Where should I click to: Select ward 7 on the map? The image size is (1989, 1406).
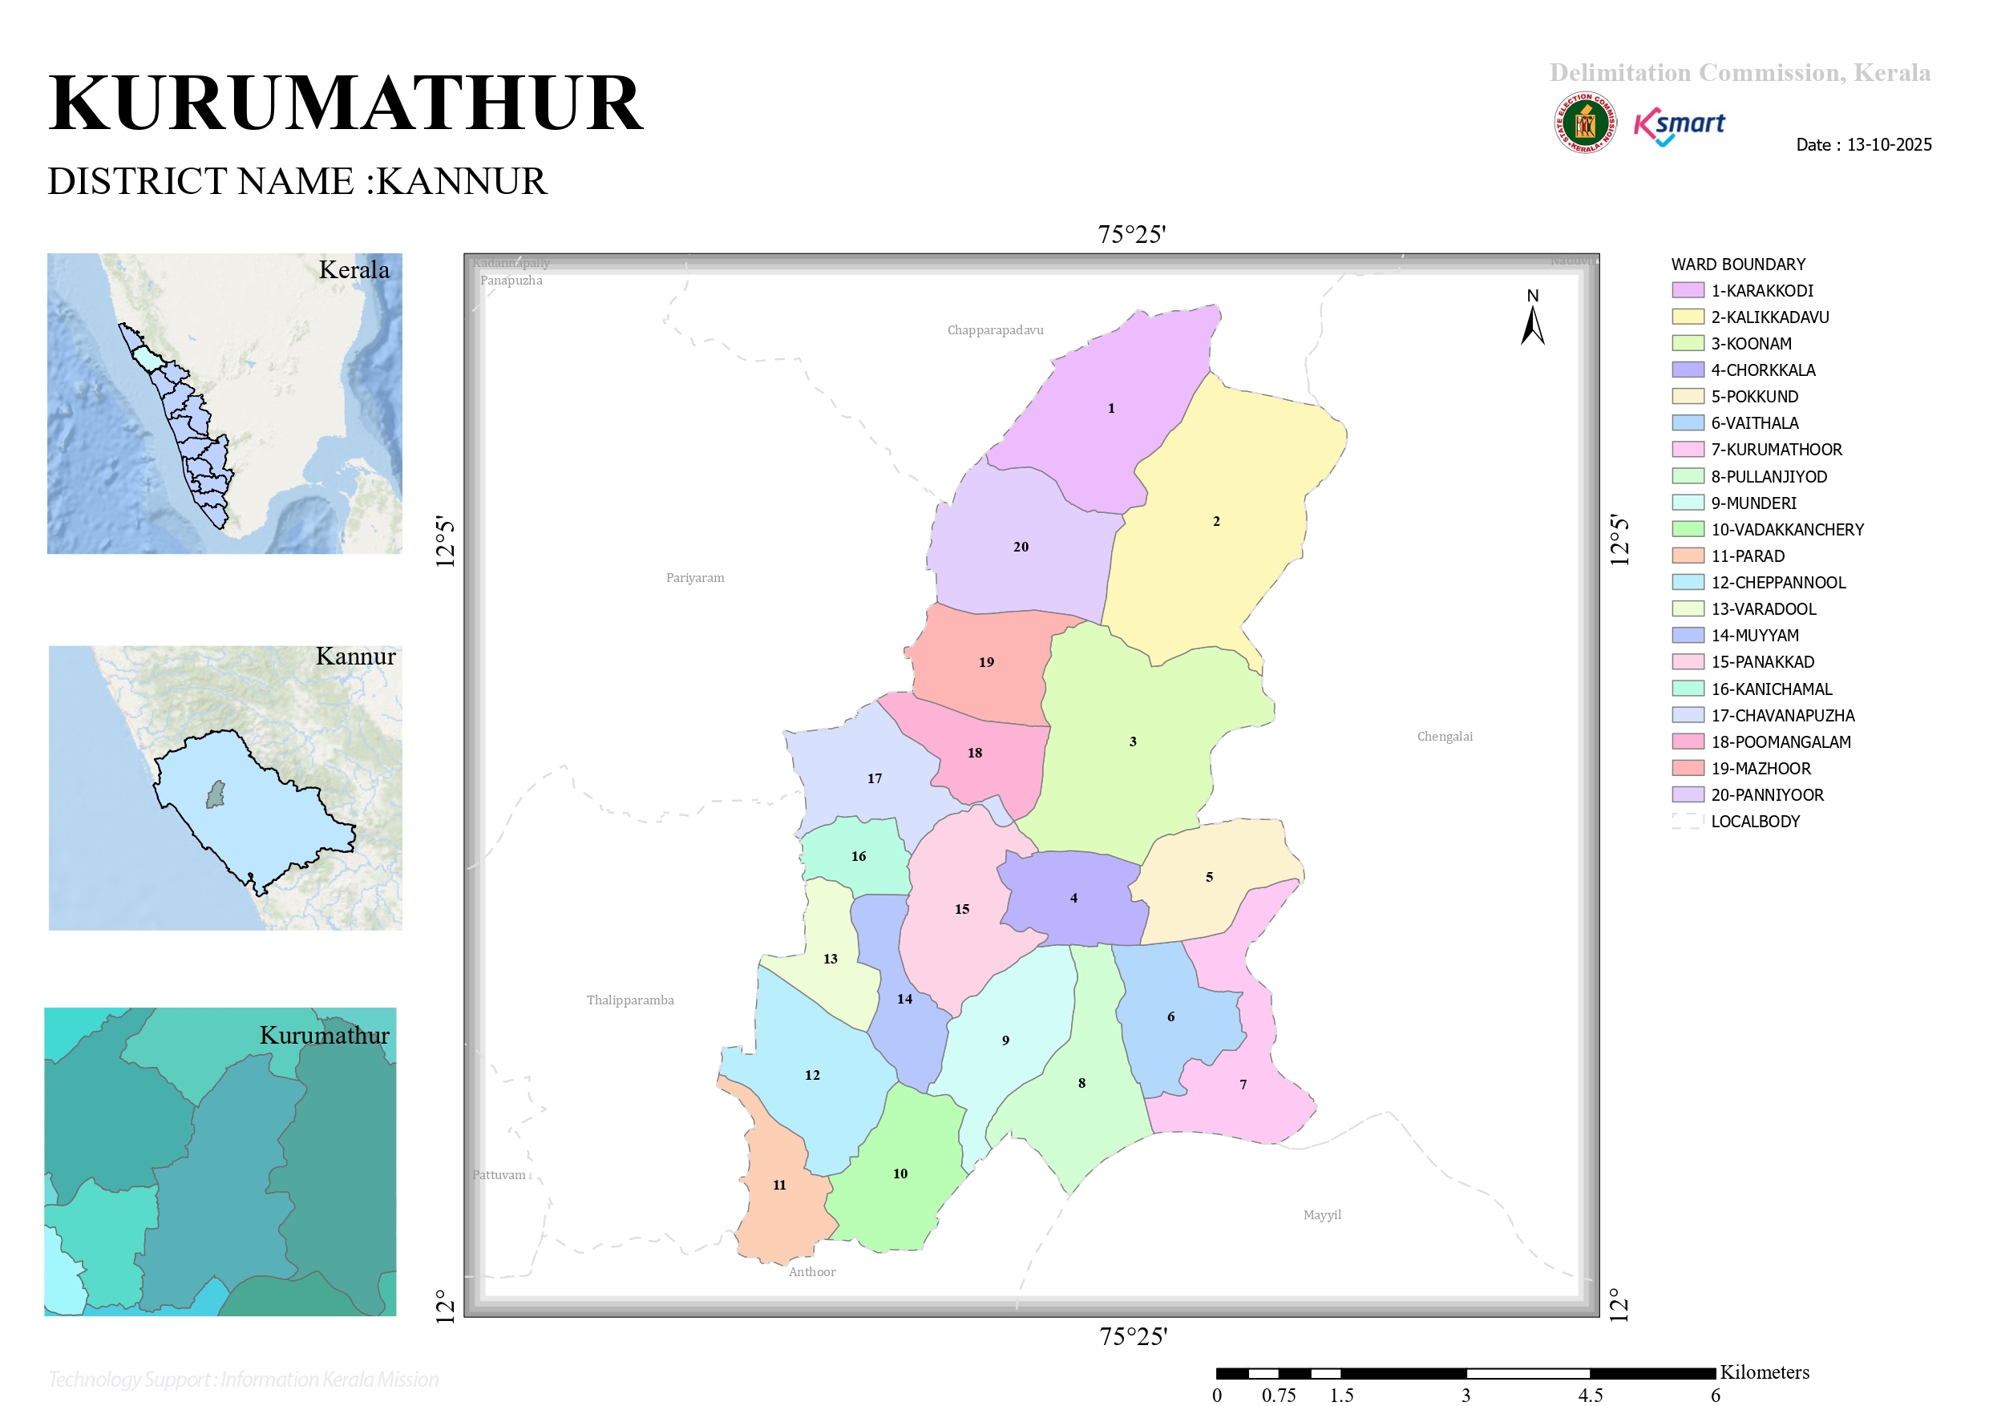[x=1243, y=1085]
